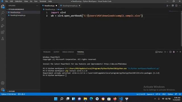Open feedback icon in status bar

176,94
